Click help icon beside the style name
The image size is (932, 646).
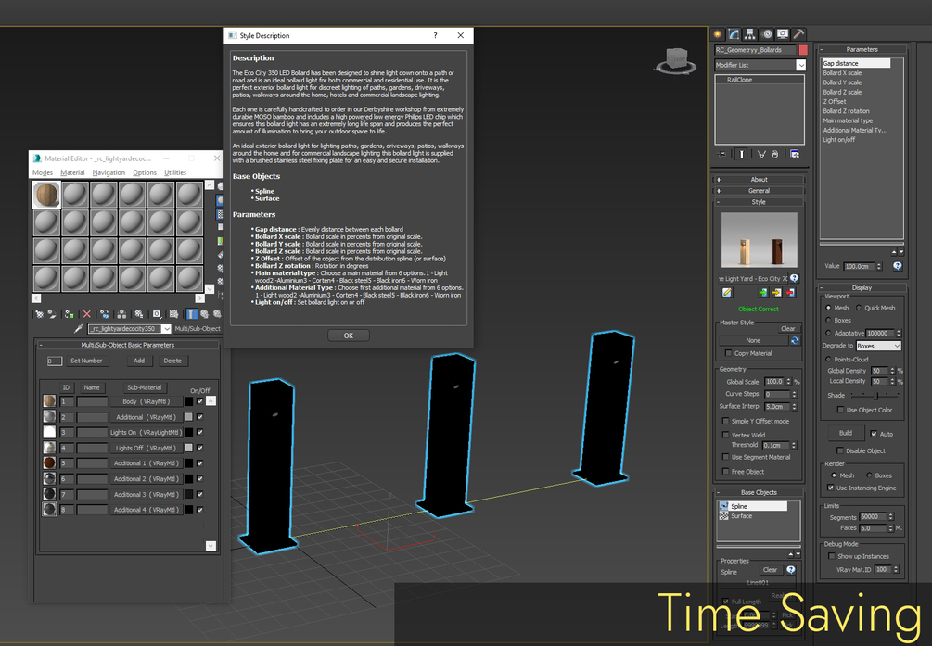pos(794,278)
